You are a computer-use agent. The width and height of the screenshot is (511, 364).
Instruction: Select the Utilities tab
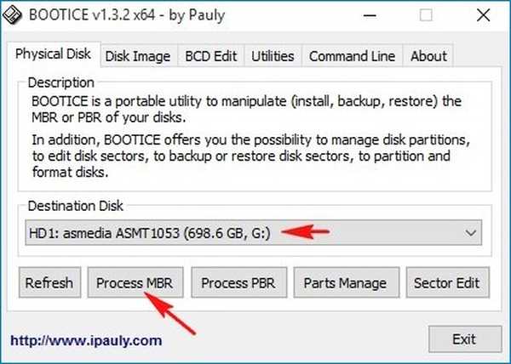273,56
